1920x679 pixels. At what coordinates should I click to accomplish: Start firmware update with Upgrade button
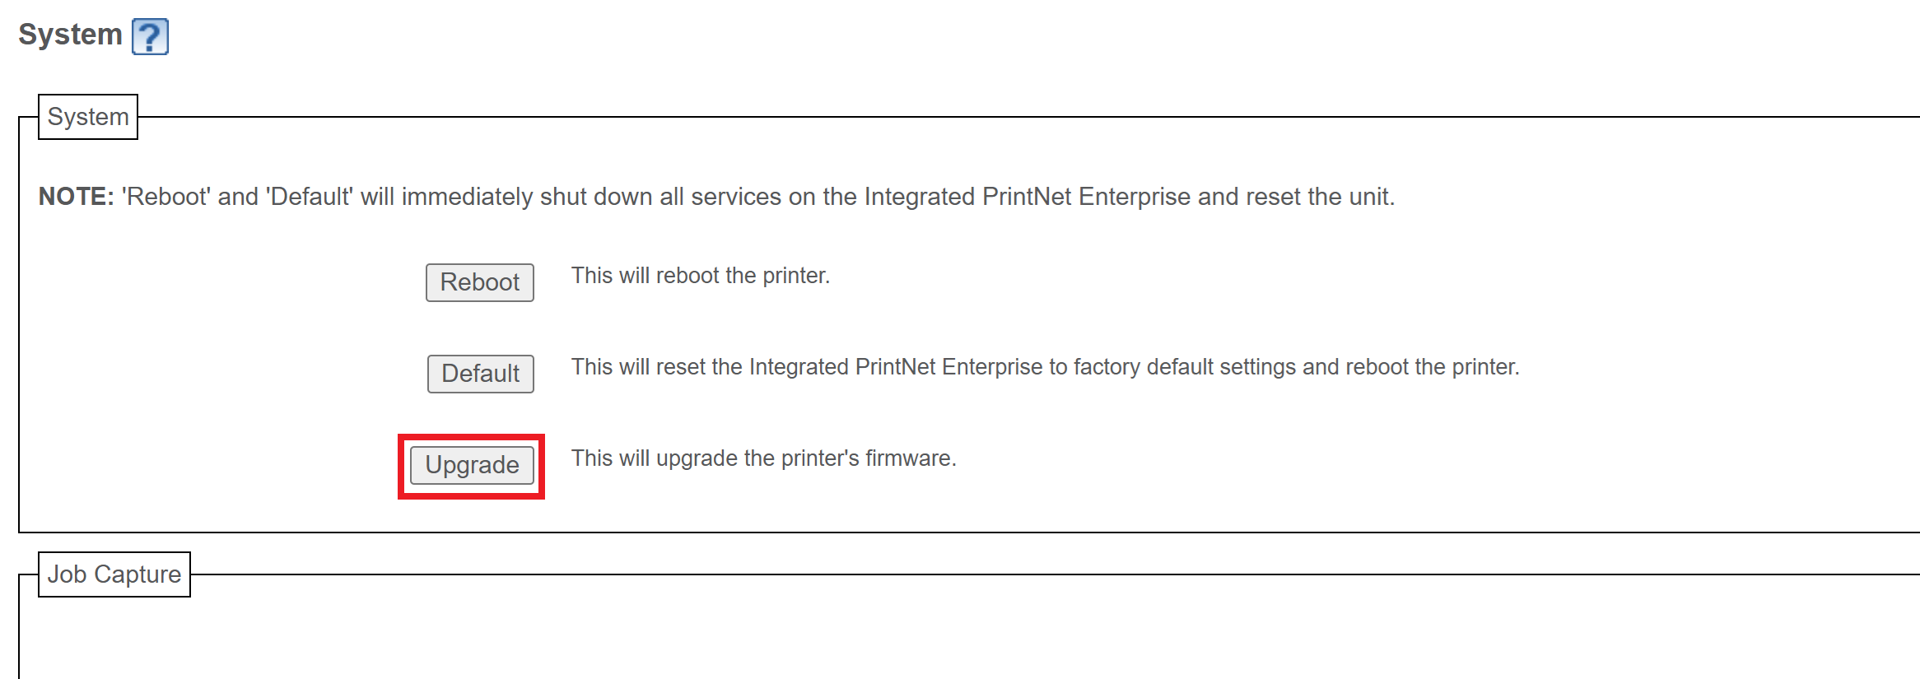point(472,465)
